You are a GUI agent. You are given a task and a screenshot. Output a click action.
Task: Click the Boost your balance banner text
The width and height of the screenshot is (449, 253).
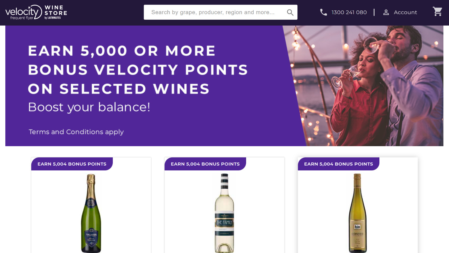click(89, 107)
